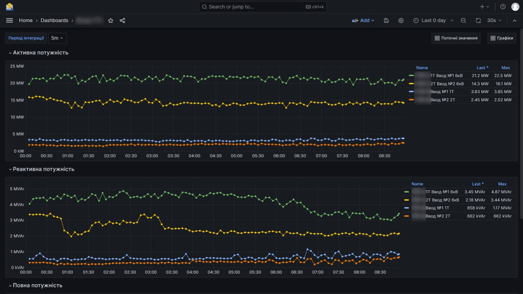Refresh the dashboard now
523x294 pixels.
coord(478,20)
